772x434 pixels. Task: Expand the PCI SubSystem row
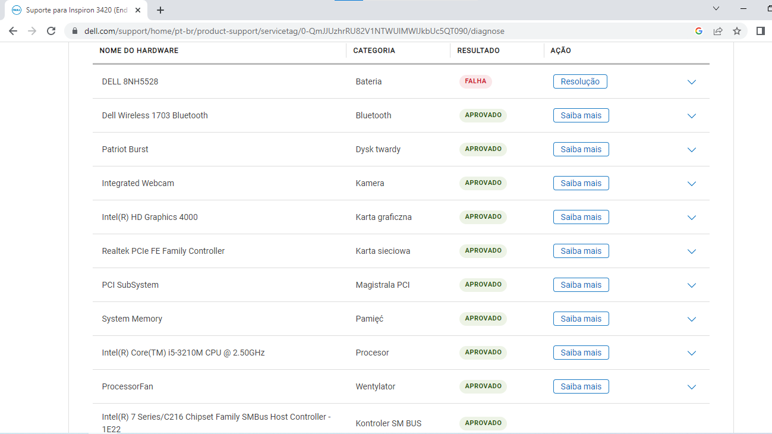click(x=692, y=285)
